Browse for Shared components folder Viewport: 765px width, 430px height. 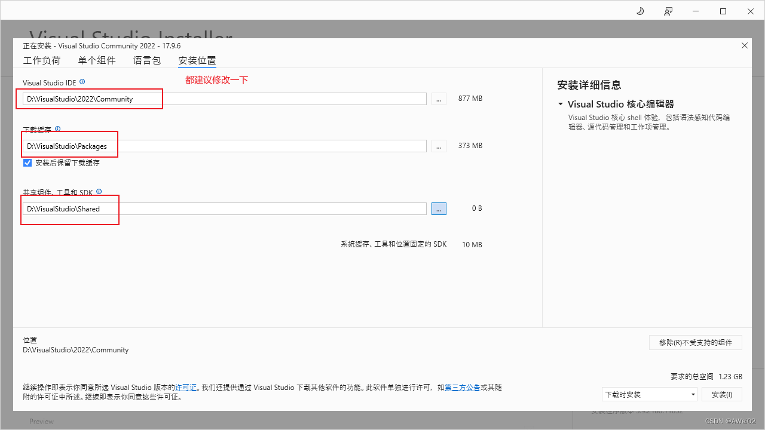click(438, 208)
